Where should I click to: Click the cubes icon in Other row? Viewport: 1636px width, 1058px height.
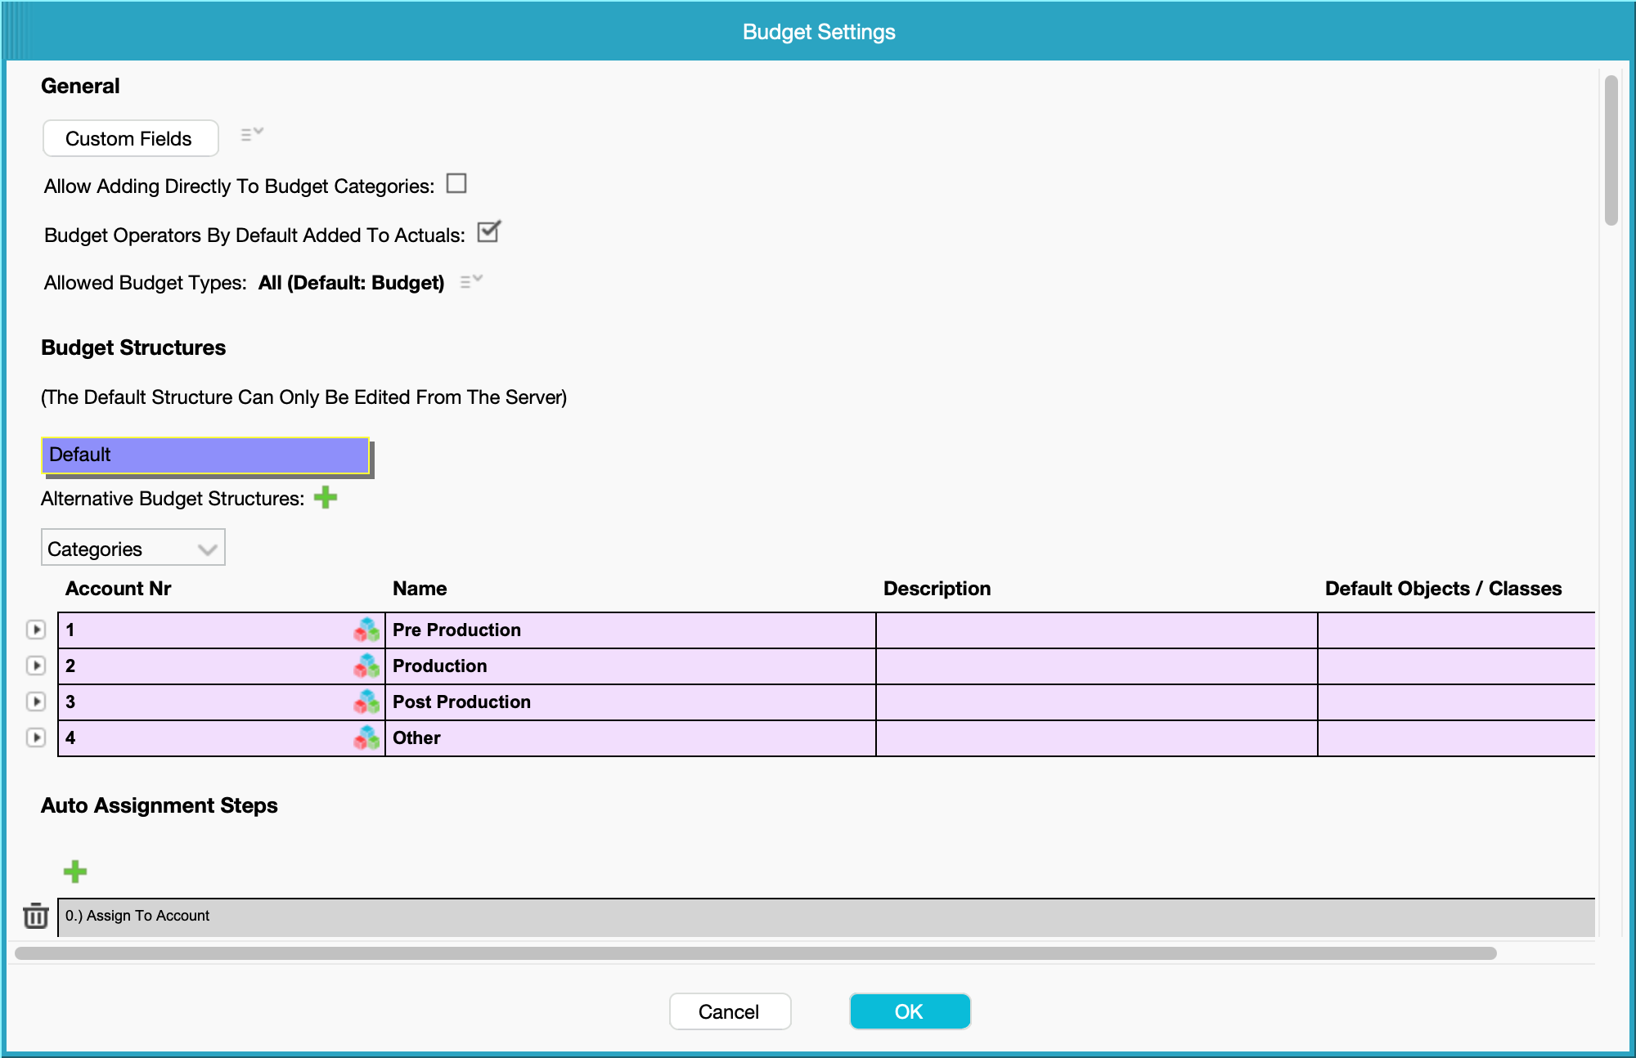click(x=366, y=737)
